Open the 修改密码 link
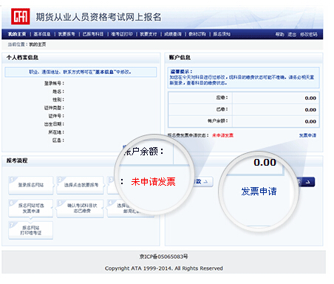This screenshot has width=334, height=284. point(309,35)
